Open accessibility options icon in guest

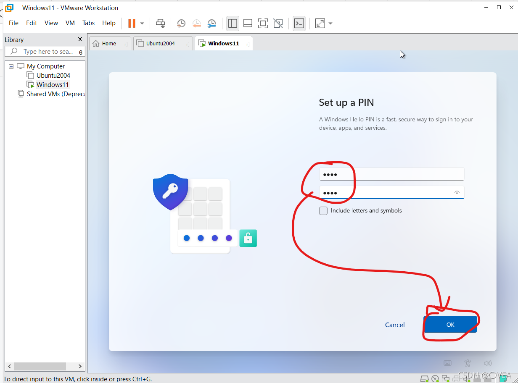point(468,363)
